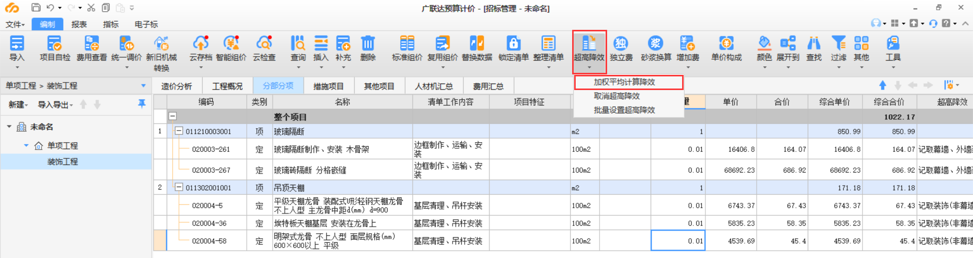
Task: Click the 删除 delete trash icon
Action: [368, 44]
